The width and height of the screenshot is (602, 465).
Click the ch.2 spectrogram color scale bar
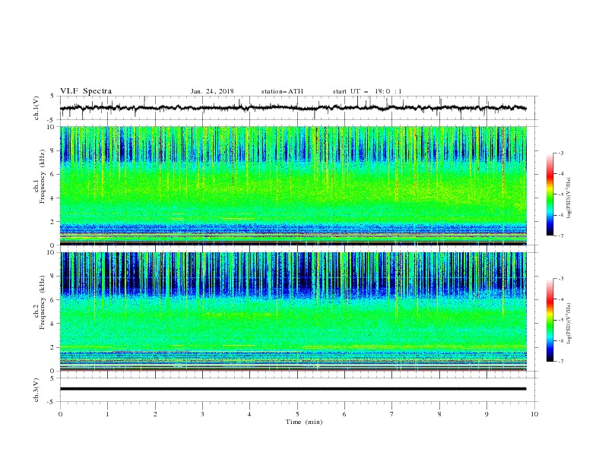tap(550, 320)
